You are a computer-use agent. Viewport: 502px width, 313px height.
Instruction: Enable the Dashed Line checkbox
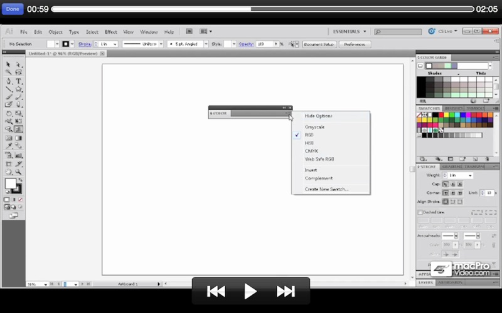click(x=420, y=212)
